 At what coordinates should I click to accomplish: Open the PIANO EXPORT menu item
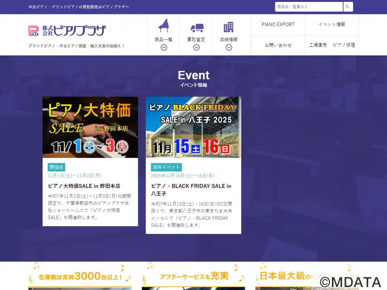tap(278, 25)
